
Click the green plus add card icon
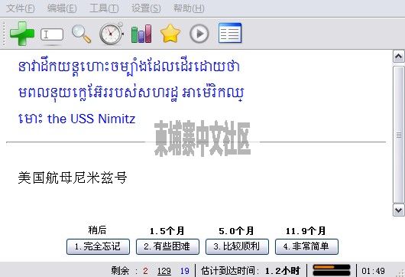click(x=22, y=34)
